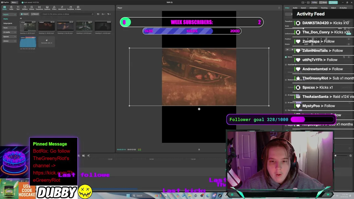Toggle the Relight checkbox
Image resolution: width=354 pixels, height=199 pixels.
[286, 125]
